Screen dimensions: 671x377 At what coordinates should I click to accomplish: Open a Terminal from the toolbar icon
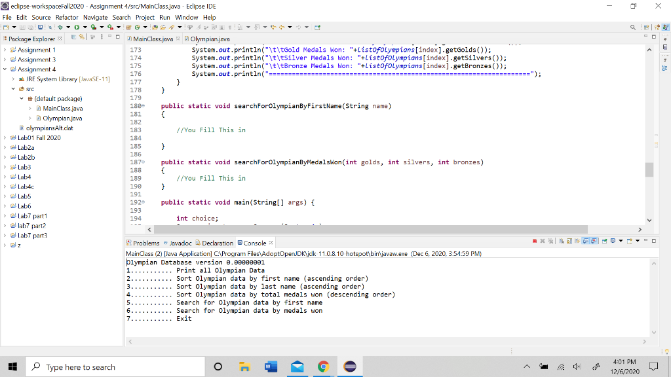click(40, 27)
